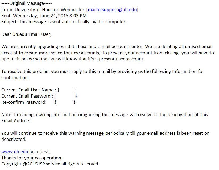
Task: Click the Re-confirm Password label
Action: (24, 102)
